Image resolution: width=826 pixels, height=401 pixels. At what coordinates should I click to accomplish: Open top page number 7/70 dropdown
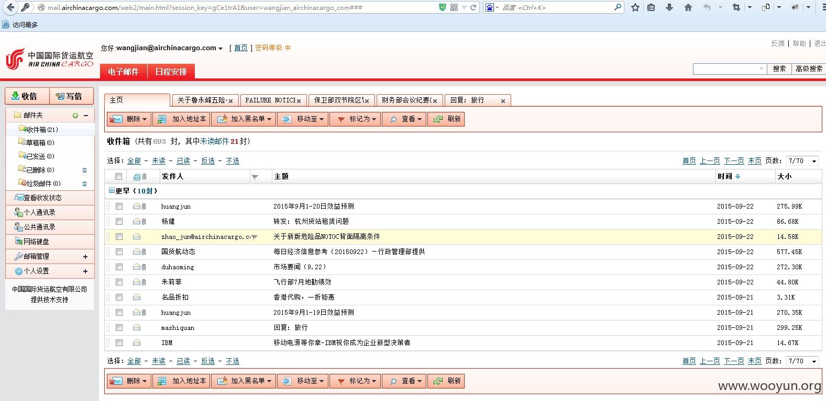(x=802, y=161)
